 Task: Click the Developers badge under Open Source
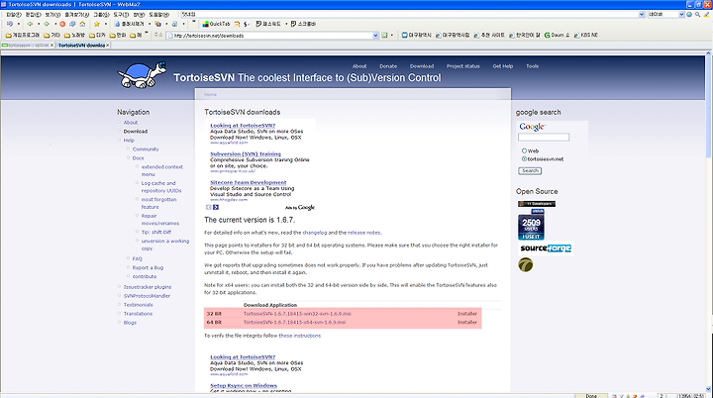pyautogui.click(x=537, y=204)
